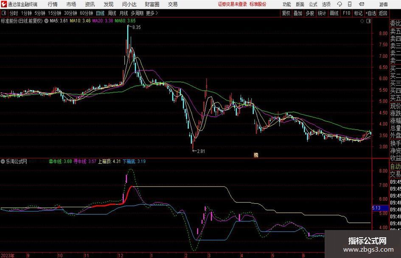401x258 pixels.
Task: Click the 2023年 date axis label
Action: pos(8,255)
